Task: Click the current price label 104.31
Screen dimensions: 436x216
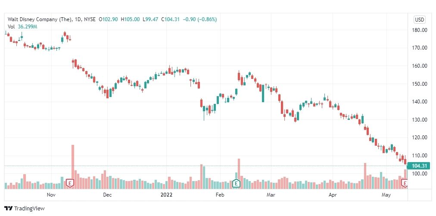Action: [x=418, y=166]
